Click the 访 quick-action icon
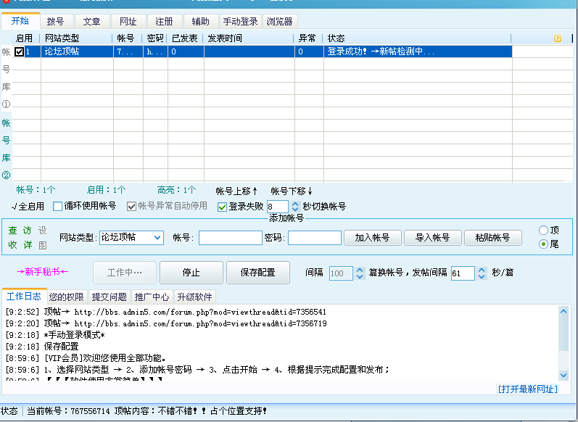Viewport: 578px width, 422px height. (28, 231)
